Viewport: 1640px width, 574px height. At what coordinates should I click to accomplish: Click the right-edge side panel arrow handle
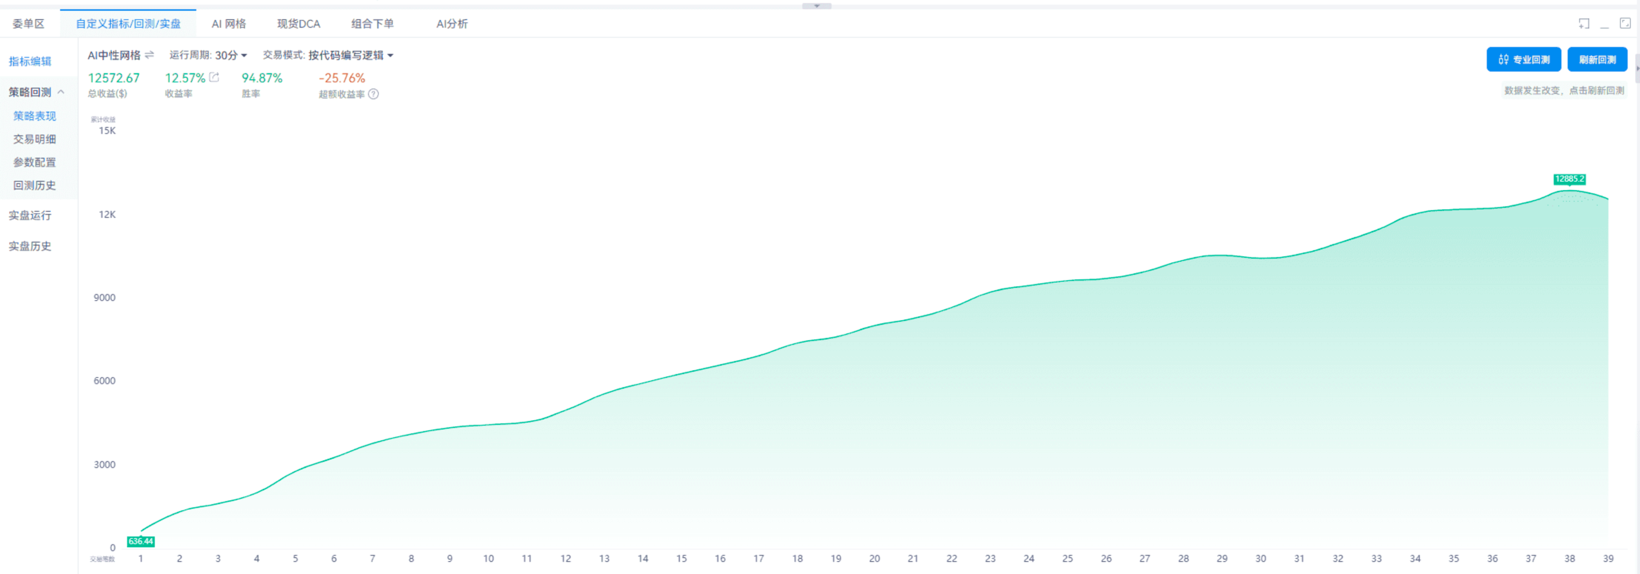1637,68
